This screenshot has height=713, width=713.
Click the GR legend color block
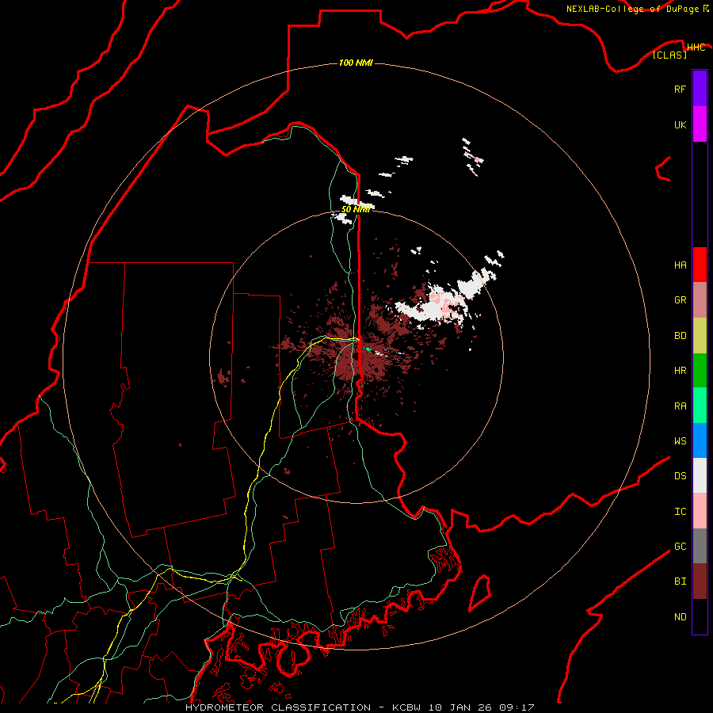[x=700, y=299]
